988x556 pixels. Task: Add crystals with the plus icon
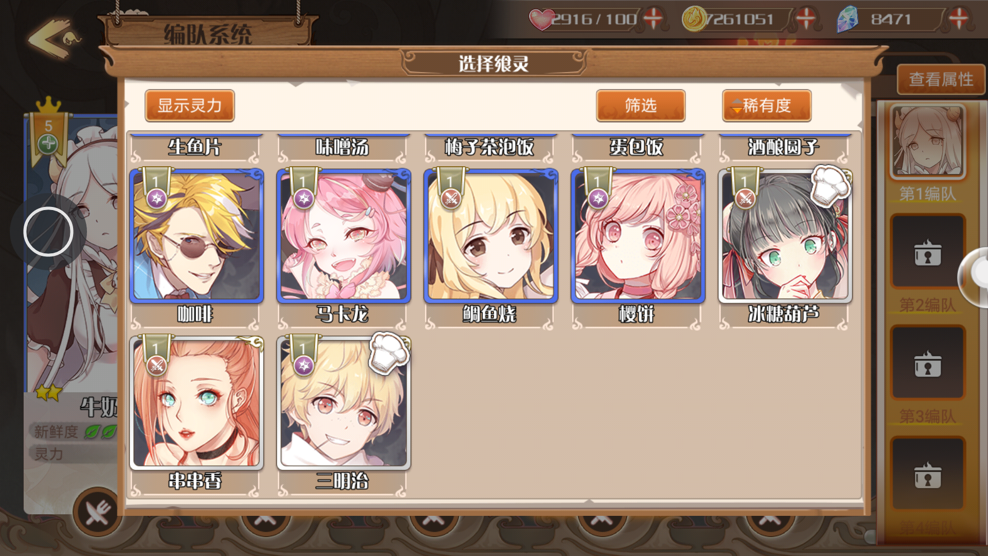[958, 19]
